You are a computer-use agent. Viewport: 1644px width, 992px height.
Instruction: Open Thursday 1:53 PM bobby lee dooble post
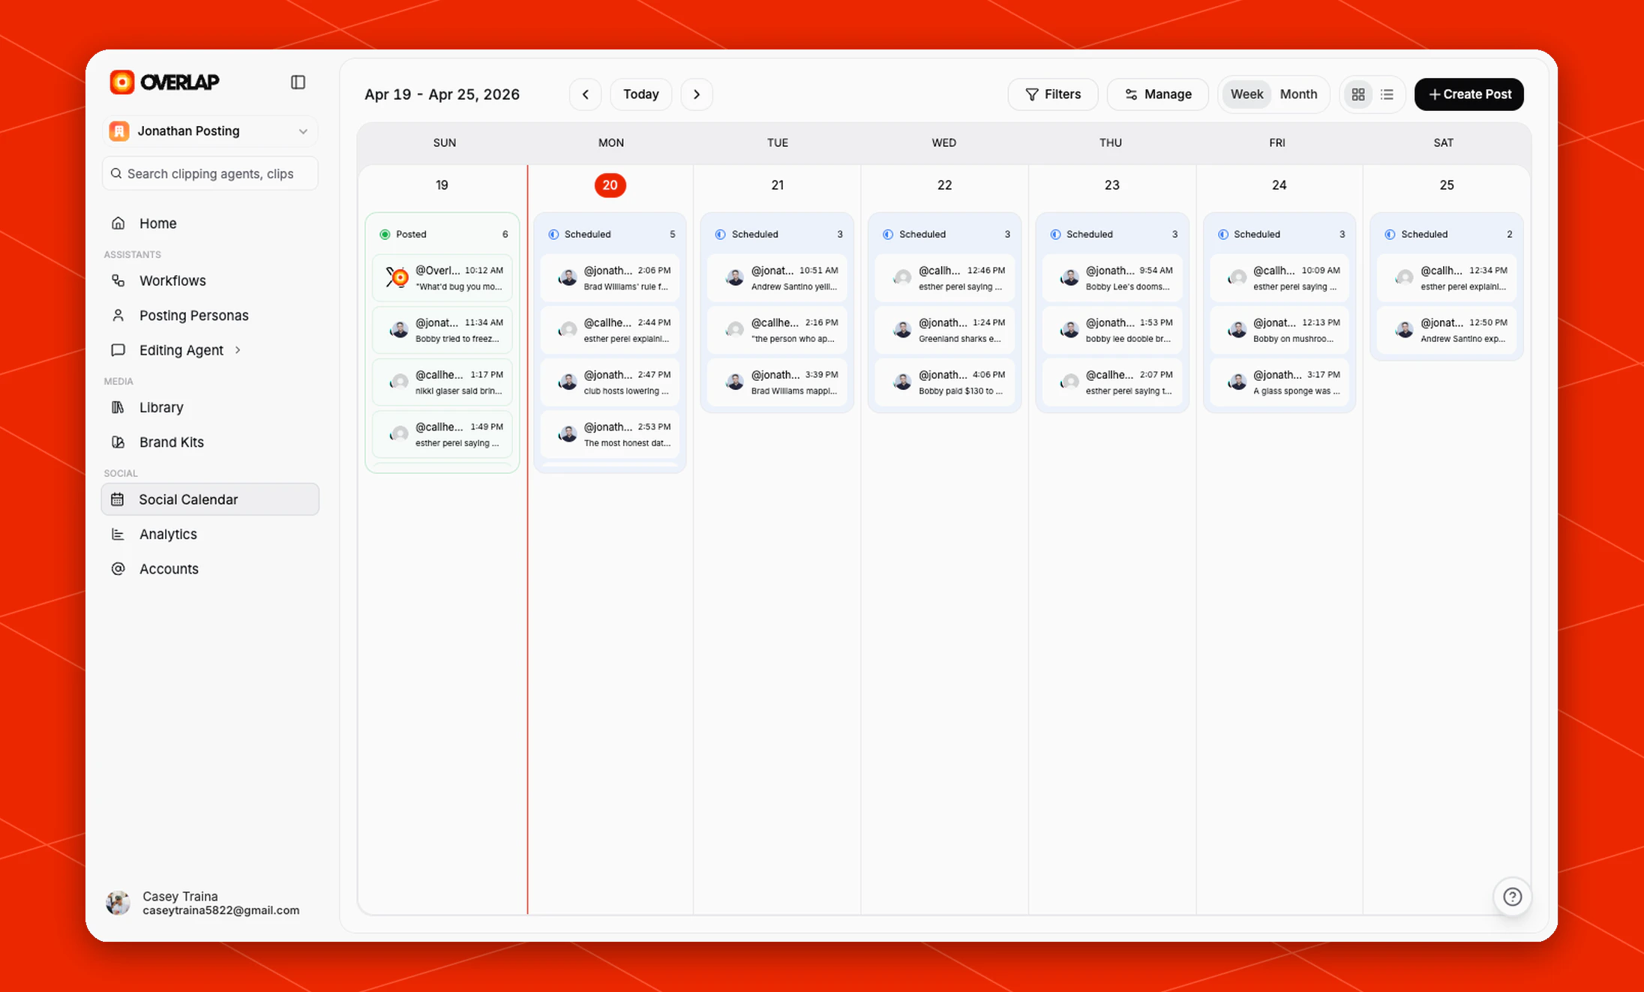point(1112,330)
